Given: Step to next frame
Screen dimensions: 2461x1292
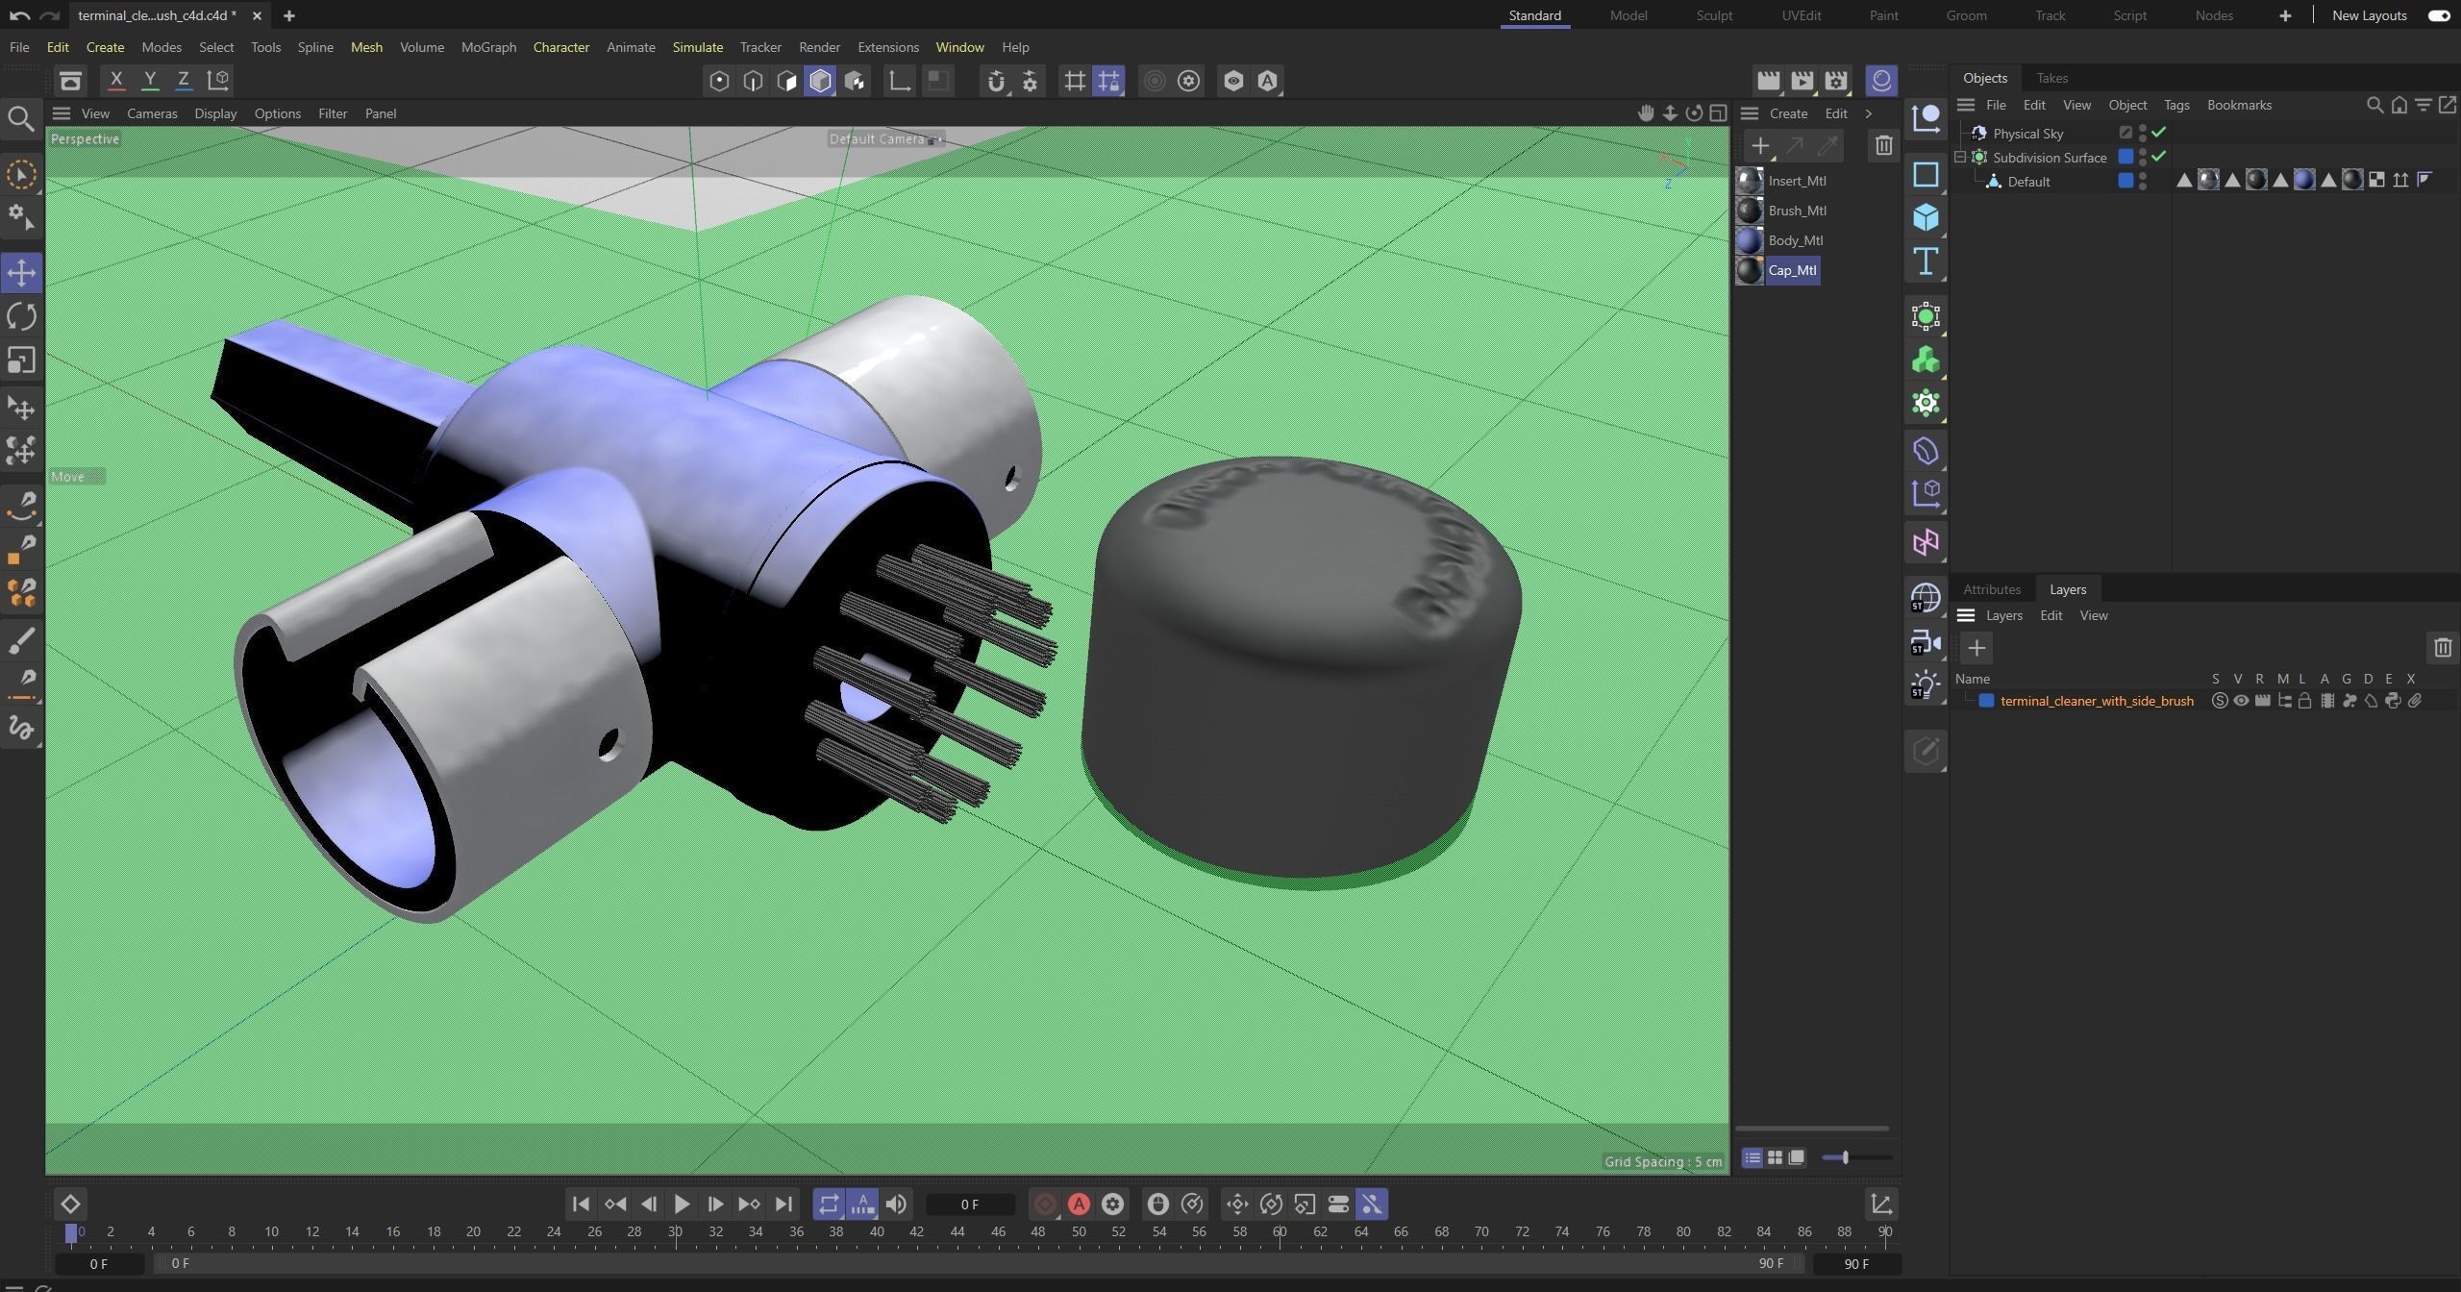Looking at the screenshot, I should pos(715,1204).
